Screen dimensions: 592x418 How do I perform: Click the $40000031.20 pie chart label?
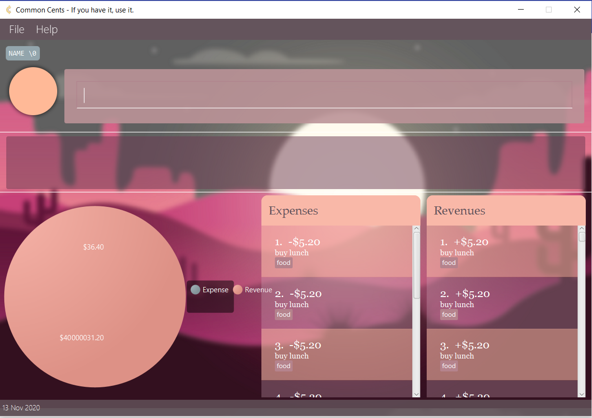[x=82, y=338]
